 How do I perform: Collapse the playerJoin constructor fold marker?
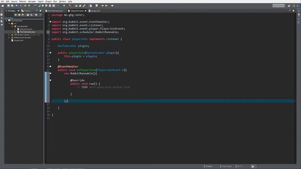click(x=50, y=53)
